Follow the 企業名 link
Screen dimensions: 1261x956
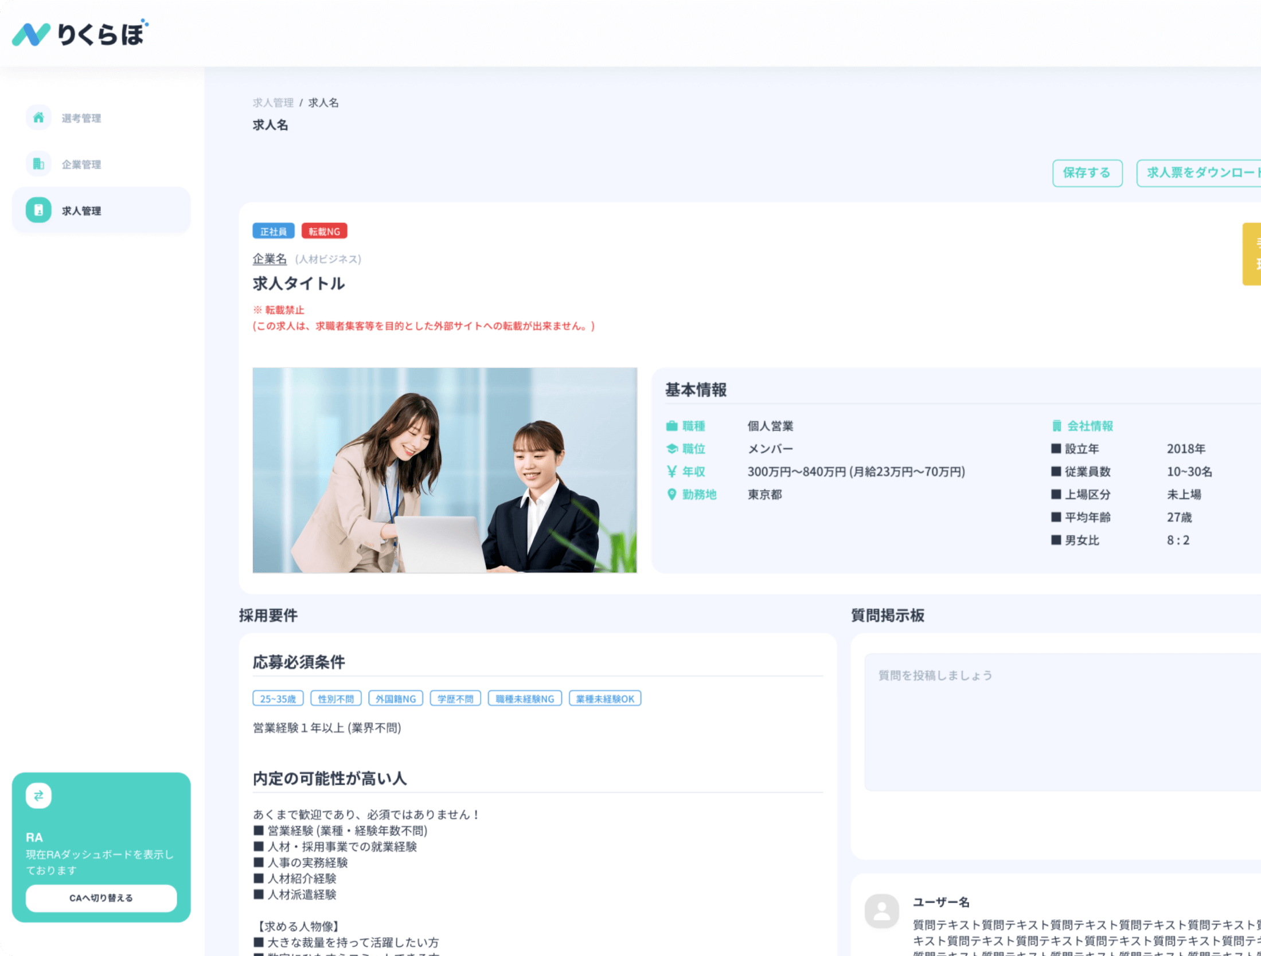[270, 259]
